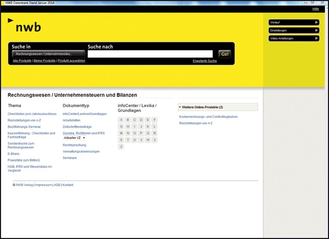The height and width of the screenshot is (239, 329).
Task: Open the Verlauf panel button
Action: 293,22
